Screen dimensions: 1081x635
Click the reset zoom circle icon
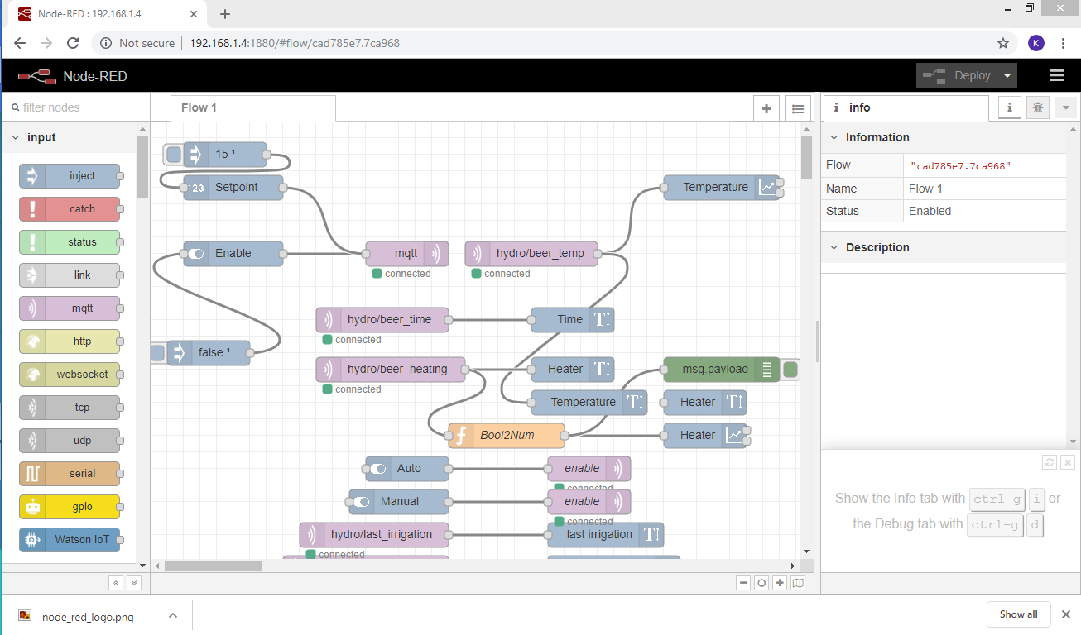(762, 583)
